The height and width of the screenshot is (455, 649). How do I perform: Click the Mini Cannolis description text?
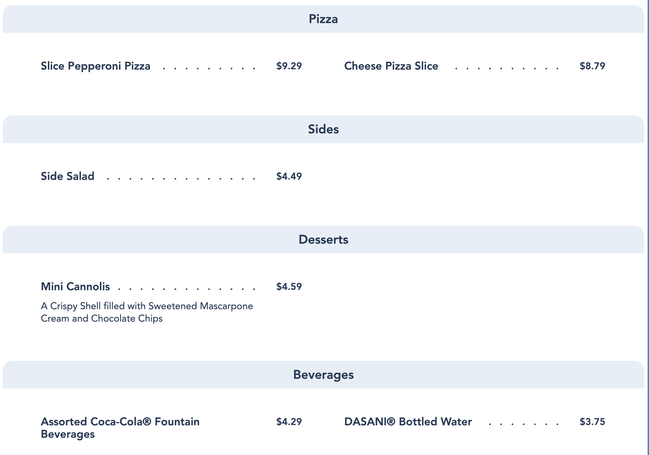coord(147,312)
